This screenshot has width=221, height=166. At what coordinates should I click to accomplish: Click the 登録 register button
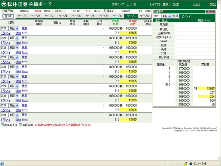[x=8, y=16]
